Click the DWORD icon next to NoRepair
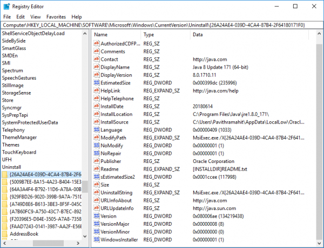 tap(97, 153)
